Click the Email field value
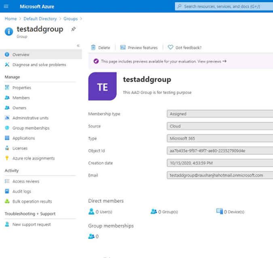Screen dimensions: 273x258 tap(220, 175)
